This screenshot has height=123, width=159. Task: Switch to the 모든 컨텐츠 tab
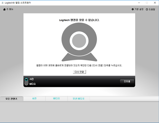click(x=12, y=99)
